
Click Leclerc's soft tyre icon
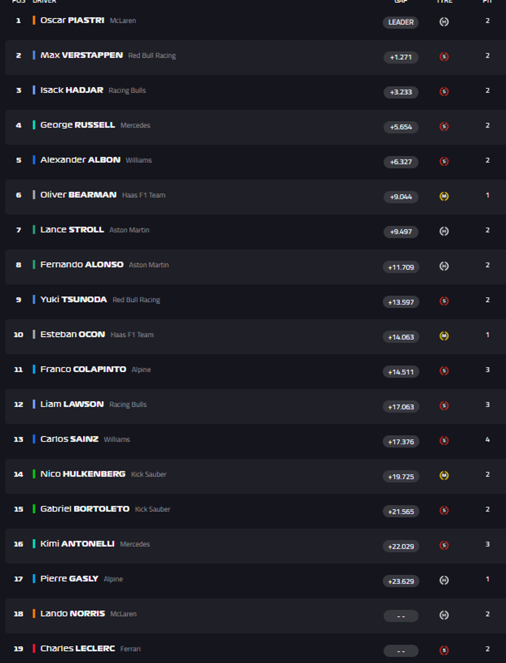click(x=444, y=650)
